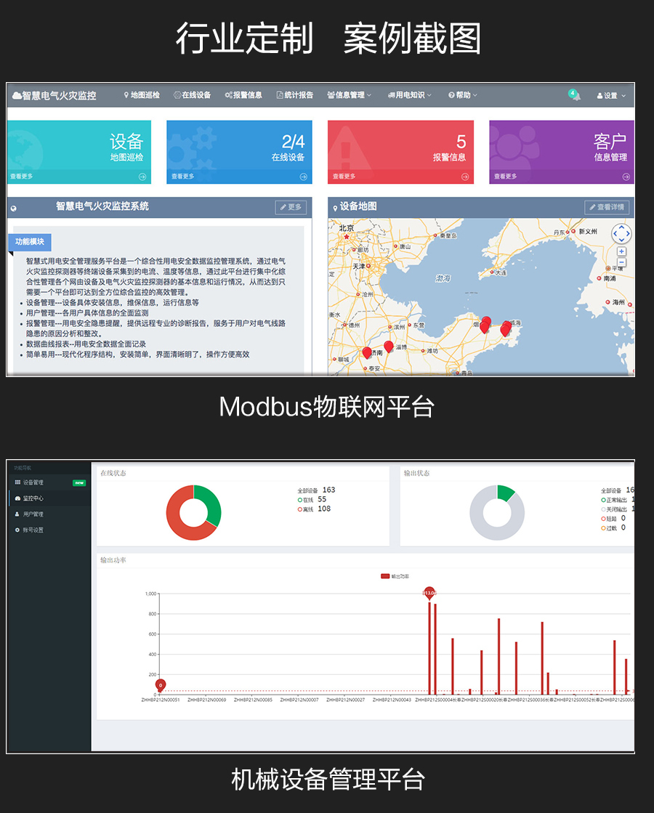Open the 设置 user dropdown
Viewport: 654px width, 813px height.
click(x=610, y=95)
